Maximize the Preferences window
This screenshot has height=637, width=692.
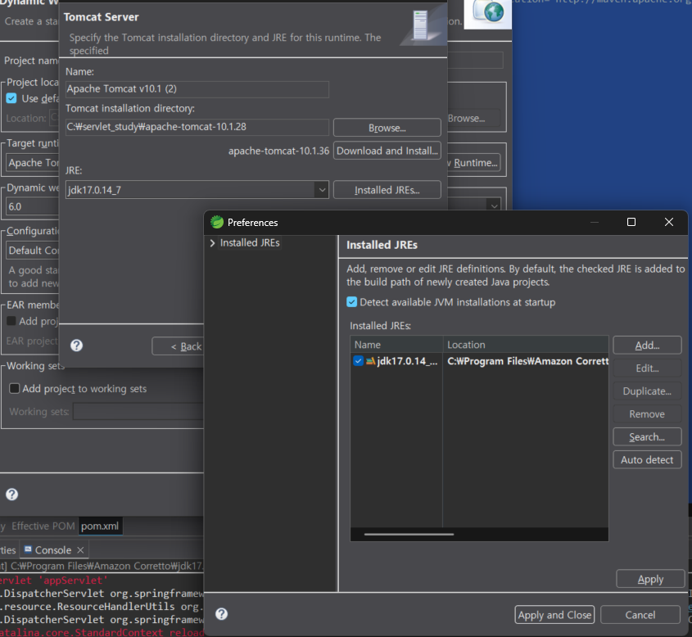(x=631, y=222)
